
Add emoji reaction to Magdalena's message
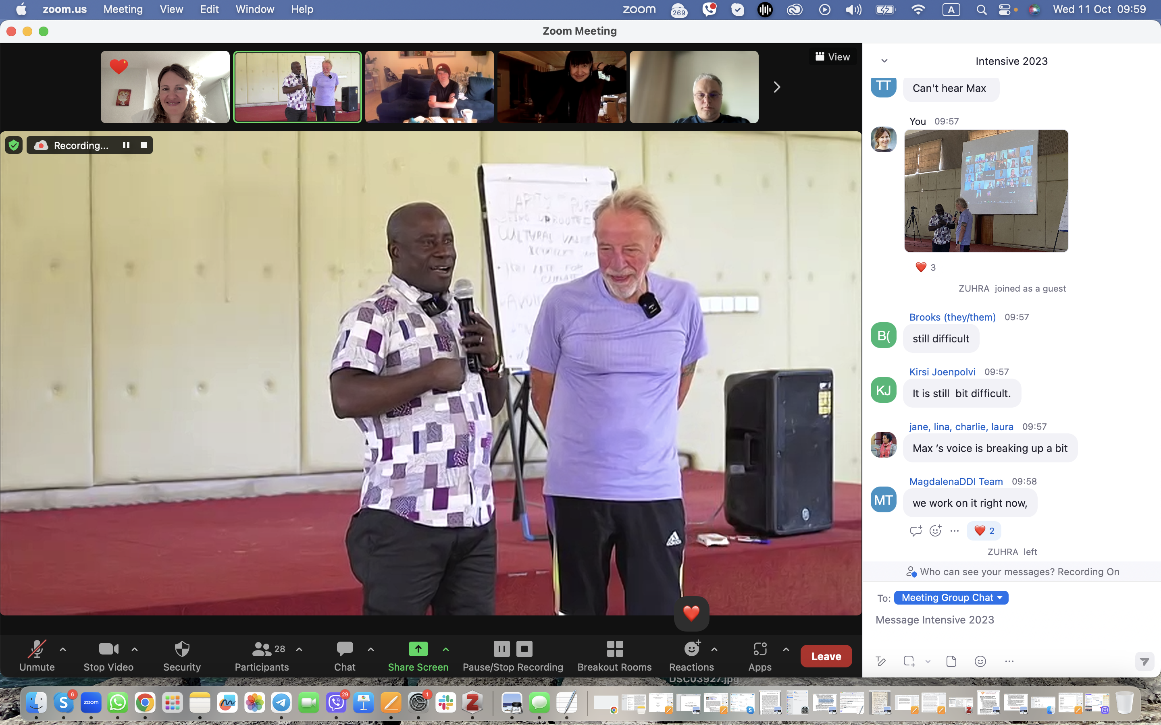tap(935, 530)
